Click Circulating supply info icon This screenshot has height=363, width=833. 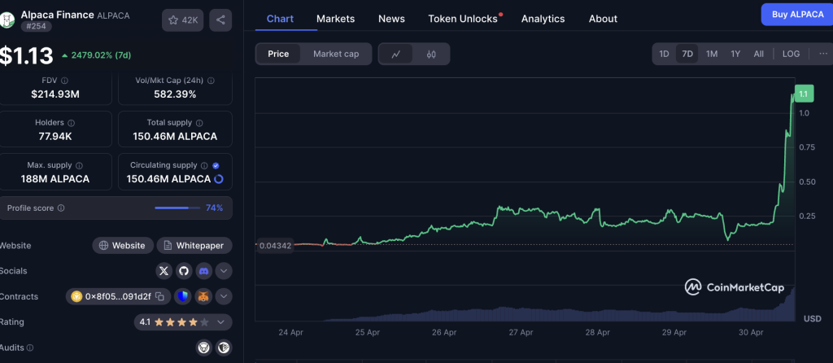tap(204, 165)
